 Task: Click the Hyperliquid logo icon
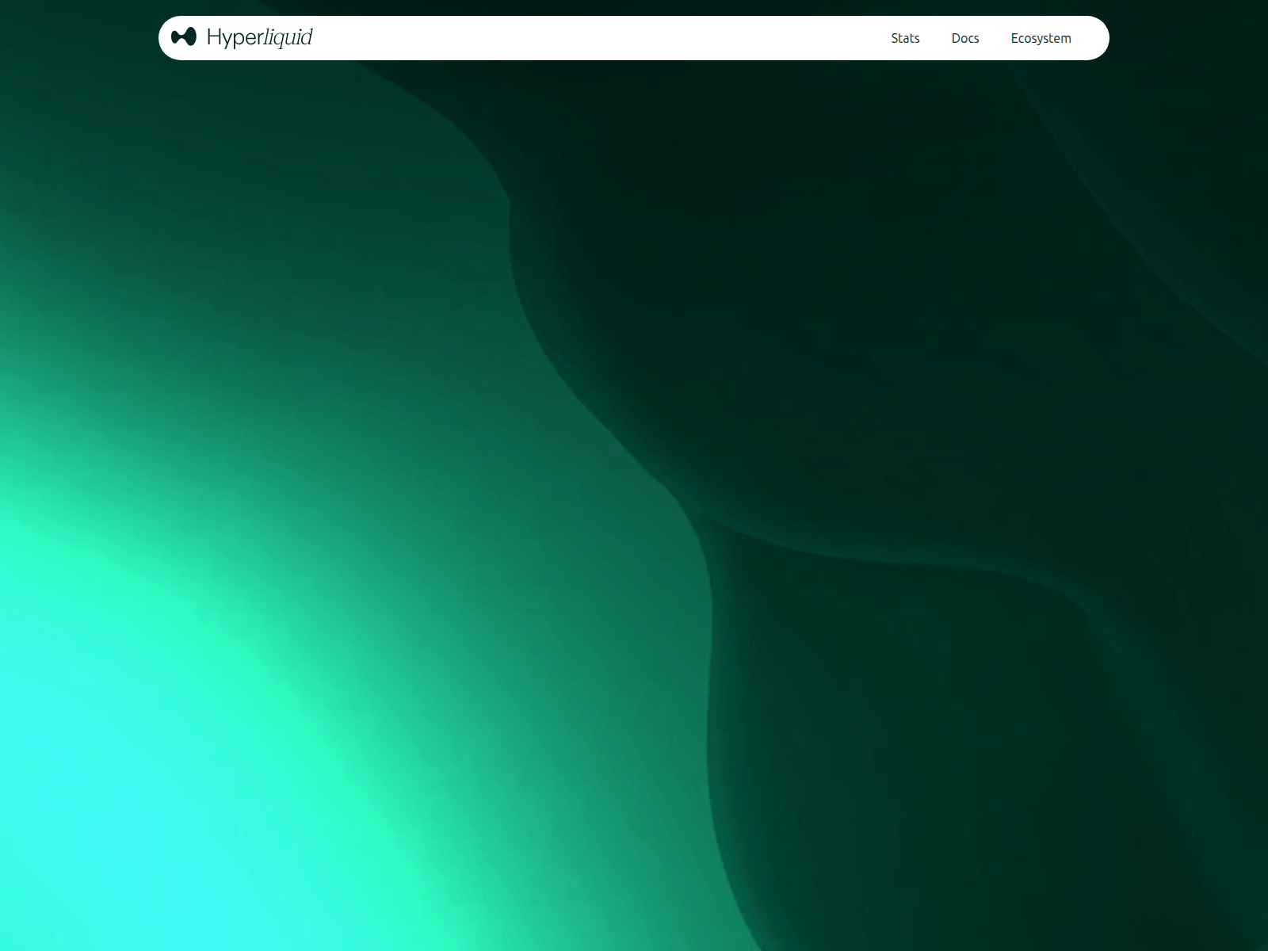point(184,36)
